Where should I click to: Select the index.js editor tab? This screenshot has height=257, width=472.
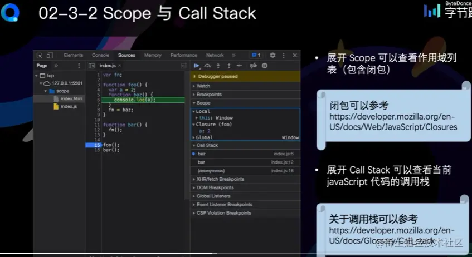[108, 66]
